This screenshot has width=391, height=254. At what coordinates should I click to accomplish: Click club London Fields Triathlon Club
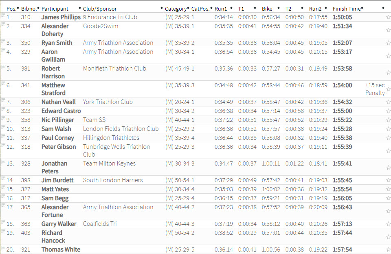pyautogui.click(x=121, y=129)
